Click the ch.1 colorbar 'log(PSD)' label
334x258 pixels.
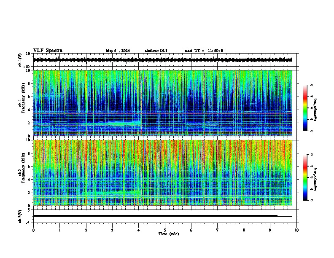pos(315,110)
